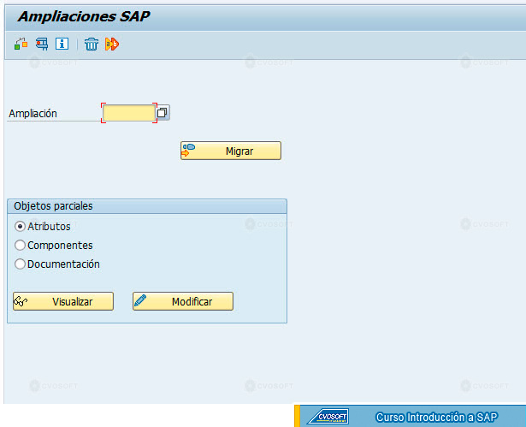The width and height of the screenshot is (526, 427).
Task: Click the glasses icon on Visualizar
Action: pos(21,301)
